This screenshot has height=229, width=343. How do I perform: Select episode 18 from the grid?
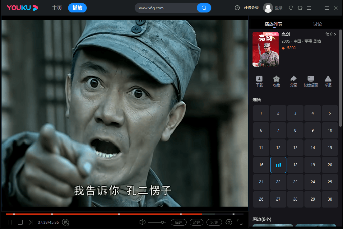(x=295, y=165)
